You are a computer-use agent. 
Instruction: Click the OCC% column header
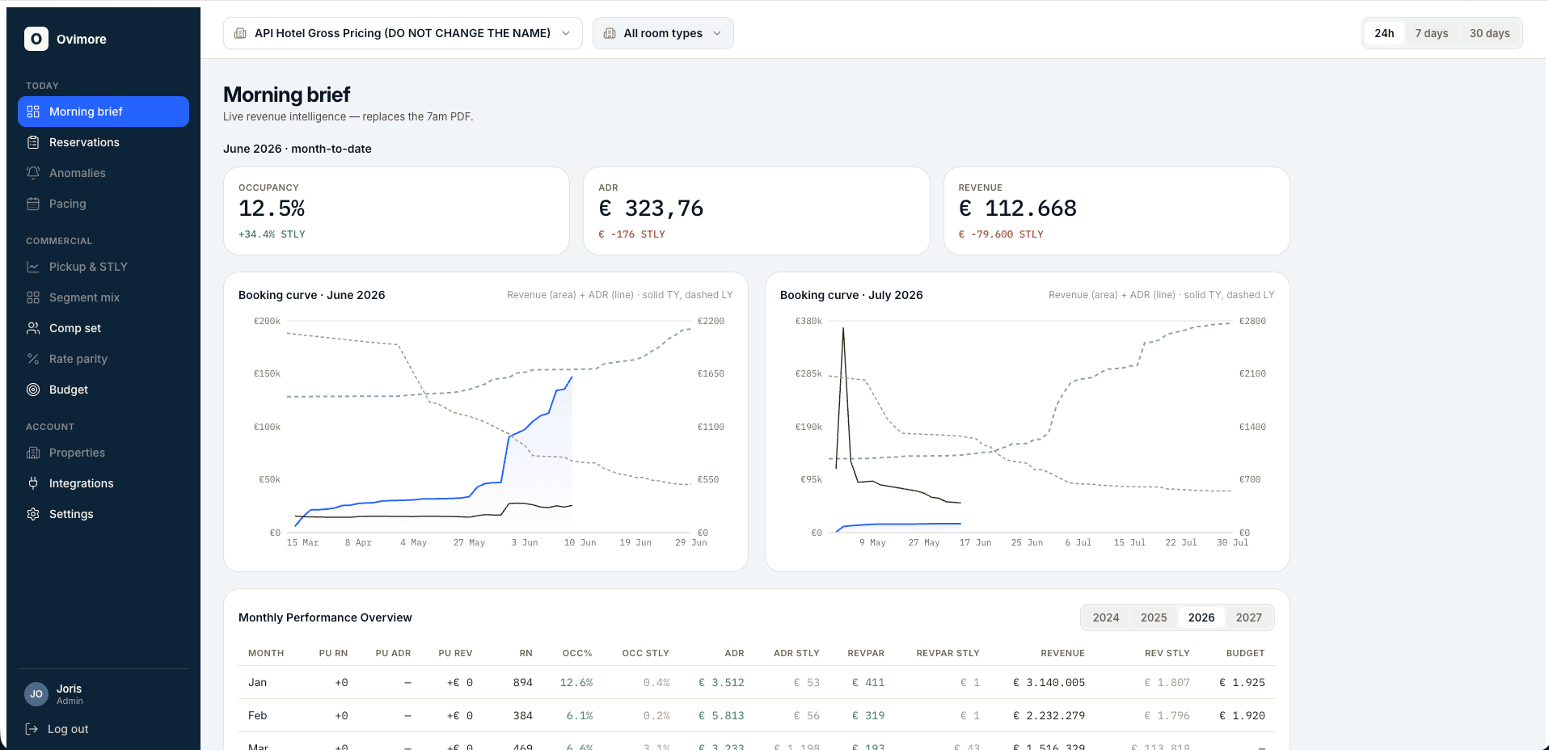(x=577, y=653)
